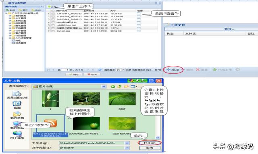
Task: Select the thumbnail named 0007
Action: click(x=122, y=99)
